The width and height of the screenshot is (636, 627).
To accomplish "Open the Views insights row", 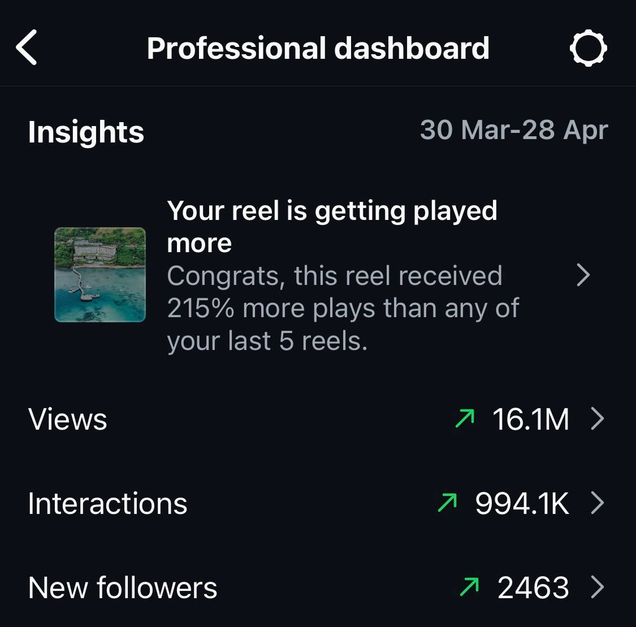I will (318, 419).
